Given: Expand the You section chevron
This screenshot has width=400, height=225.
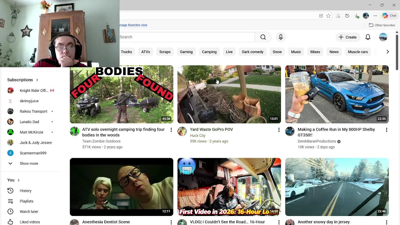Looking at the screenshot, I should (x=18, y=180).
